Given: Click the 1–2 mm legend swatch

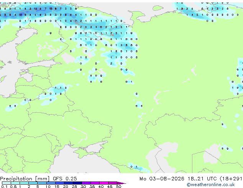Looking at the screenshot, I should [24, 183].
